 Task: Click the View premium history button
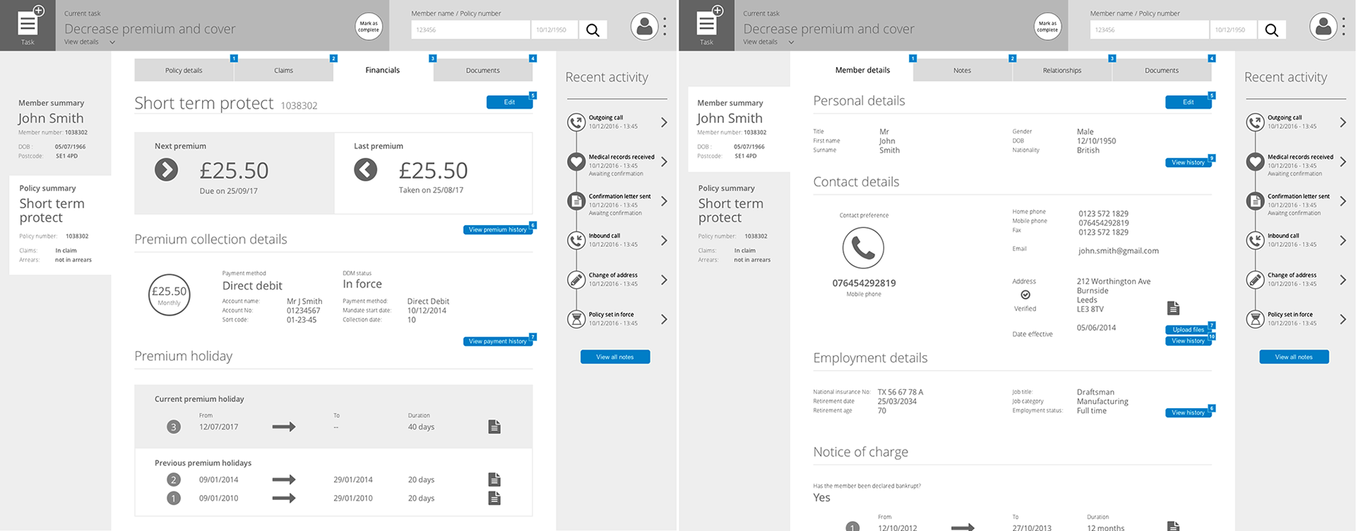coord(498,229)
